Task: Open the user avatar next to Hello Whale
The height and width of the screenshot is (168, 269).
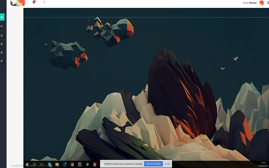Action: click(x=261, y=3)
